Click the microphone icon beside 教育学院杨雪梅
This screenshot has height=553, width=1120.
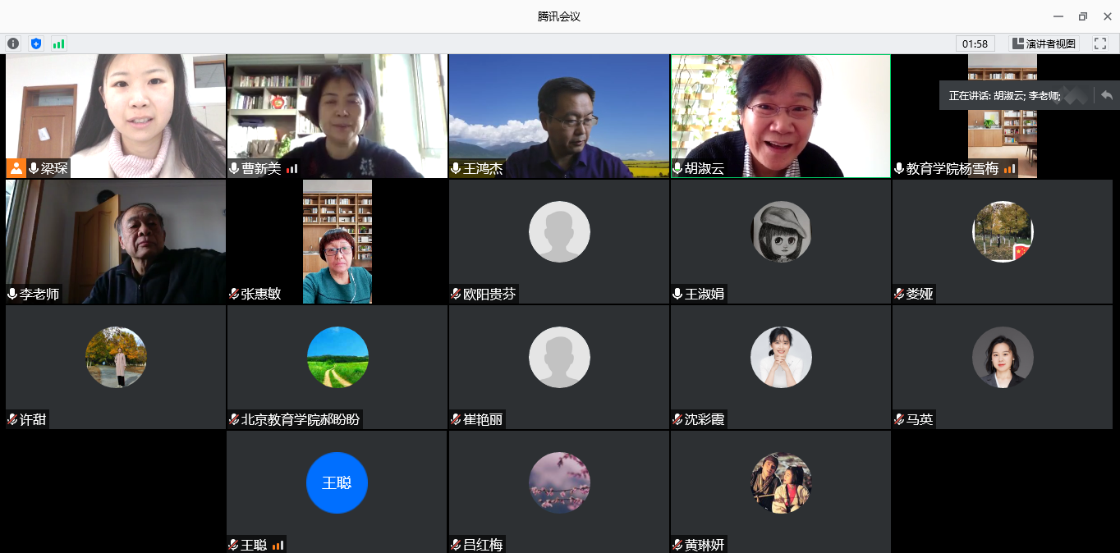point(899,168)
